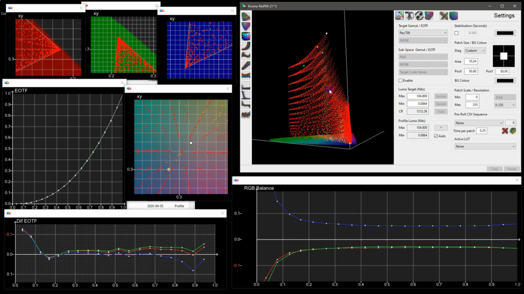Open the Rec709 Target Gamut dropdown
This screenshot has height=294, width=524.
(423, 33)
